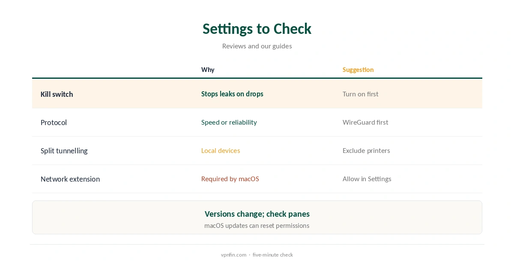Click the 'Local devices' cell
The height and width of the screenshot is (263, 514).
[x=221, y=150]
